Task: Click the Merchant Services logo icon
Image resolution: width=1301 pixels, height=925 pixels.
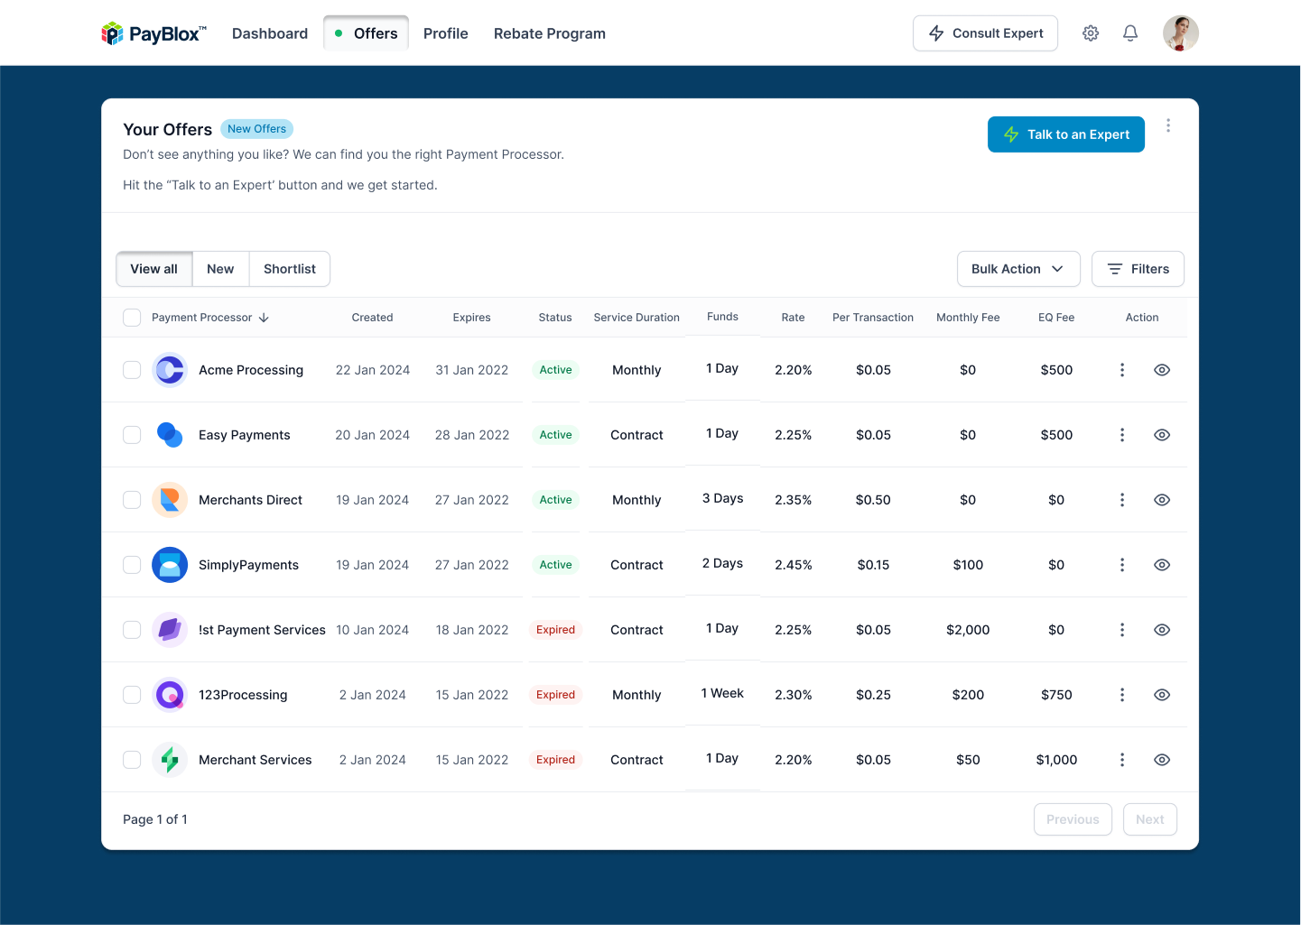Action: (170, 760)
